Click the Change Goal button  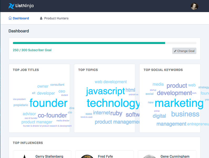(184, 51)
